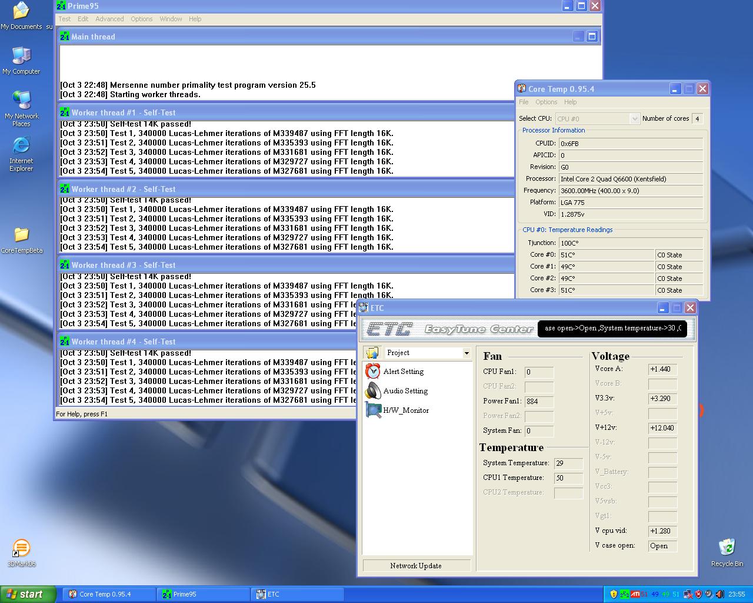Open Prime95's Window menu

click(x=171, y=19)
